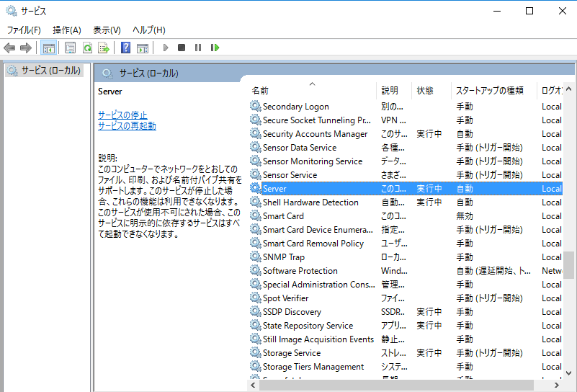Toggle the console tree show/hide icon

(x=48, y=48)
